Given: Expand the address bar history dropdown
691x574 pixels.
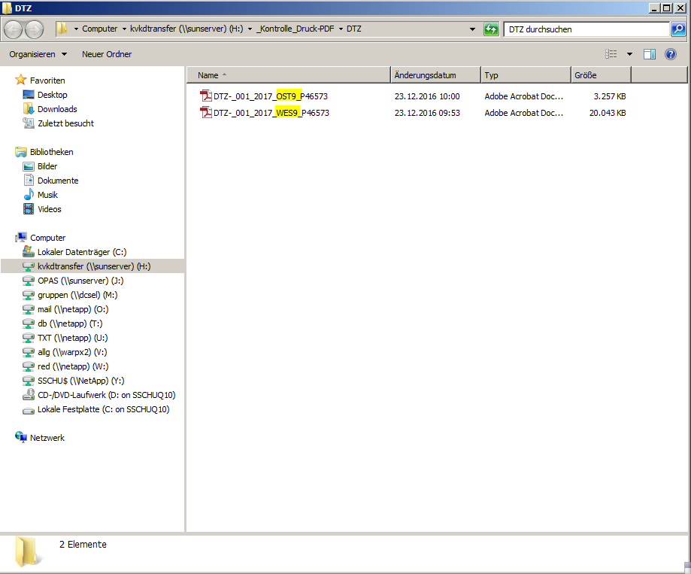Looking at the screenshot, I should pos(472,29).
